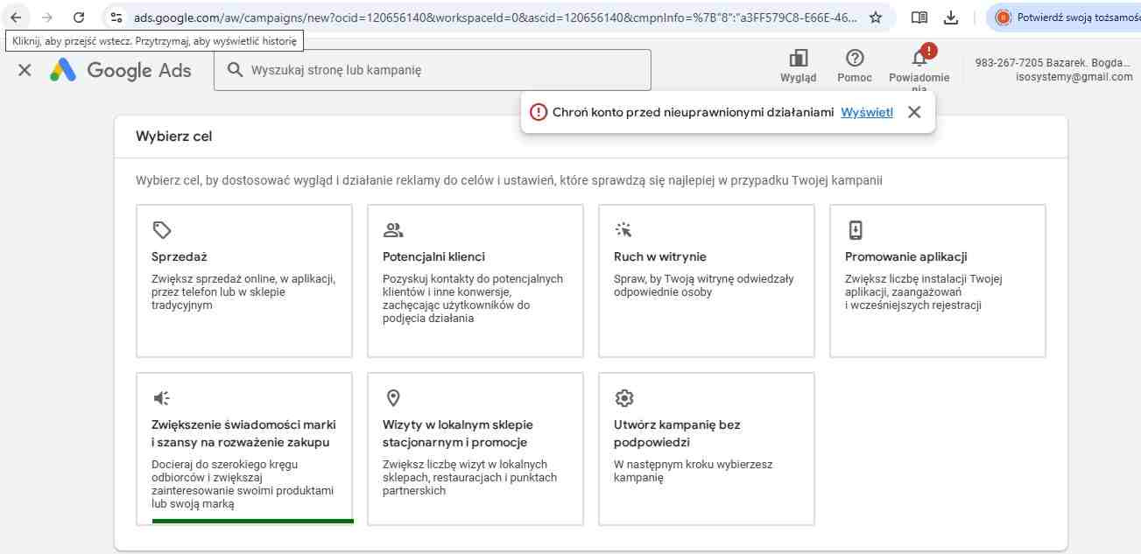Image resolution: width=1141 pixels, height=554 pixels.
Task: Click the Wyświetl link in alert
Action: click(867, 112)
